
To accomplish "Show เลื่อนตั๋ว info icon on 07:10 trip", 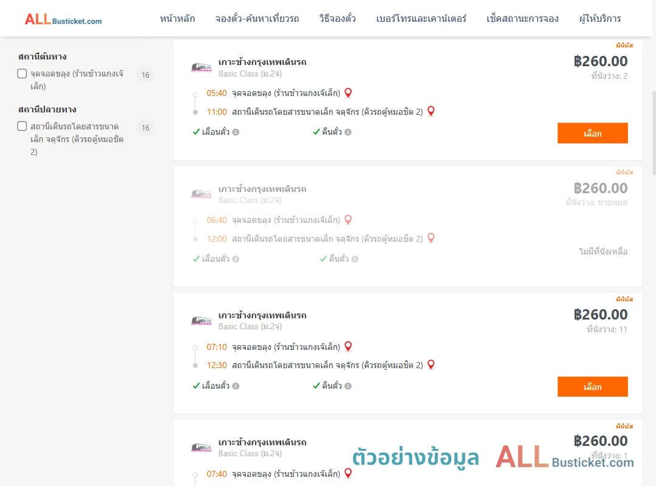I will click(236, 386).
